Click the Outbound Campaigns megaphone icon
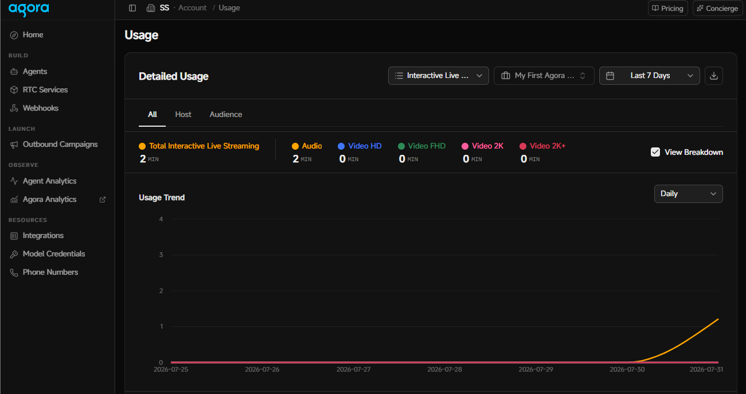746x394 pixels. [x=14, y=145]
